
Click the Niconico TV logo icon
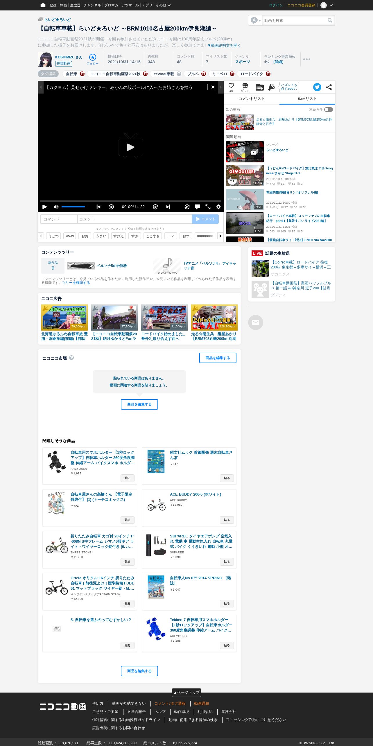pos(43,5)
